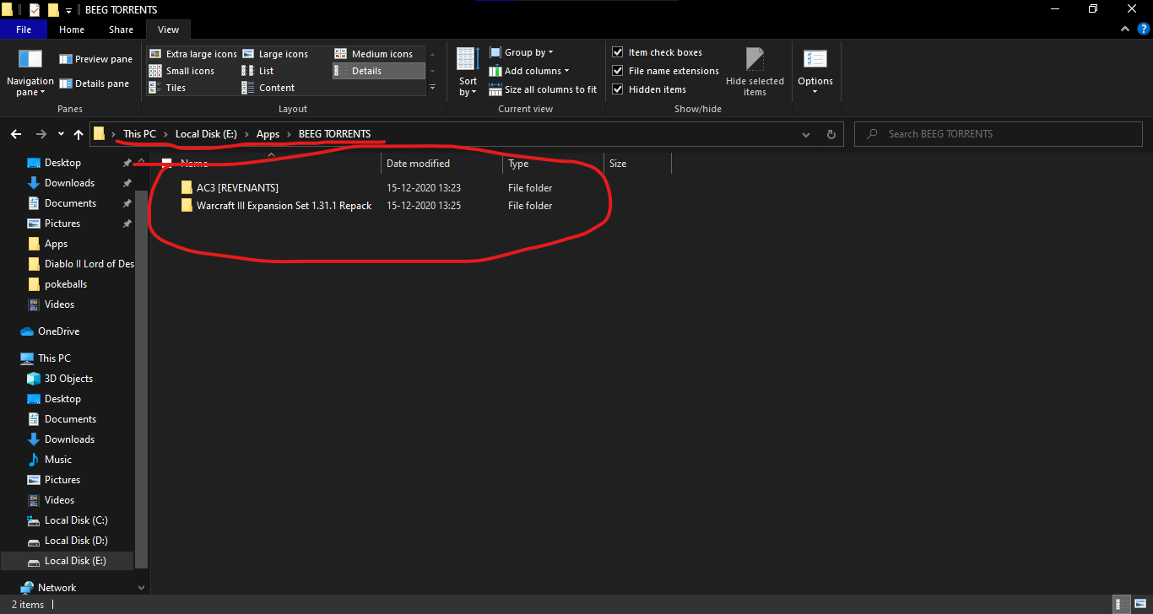The image size is (1153, 614).
Task: Open the File menu
Action: pyautogui.click(x=24, y=30)
